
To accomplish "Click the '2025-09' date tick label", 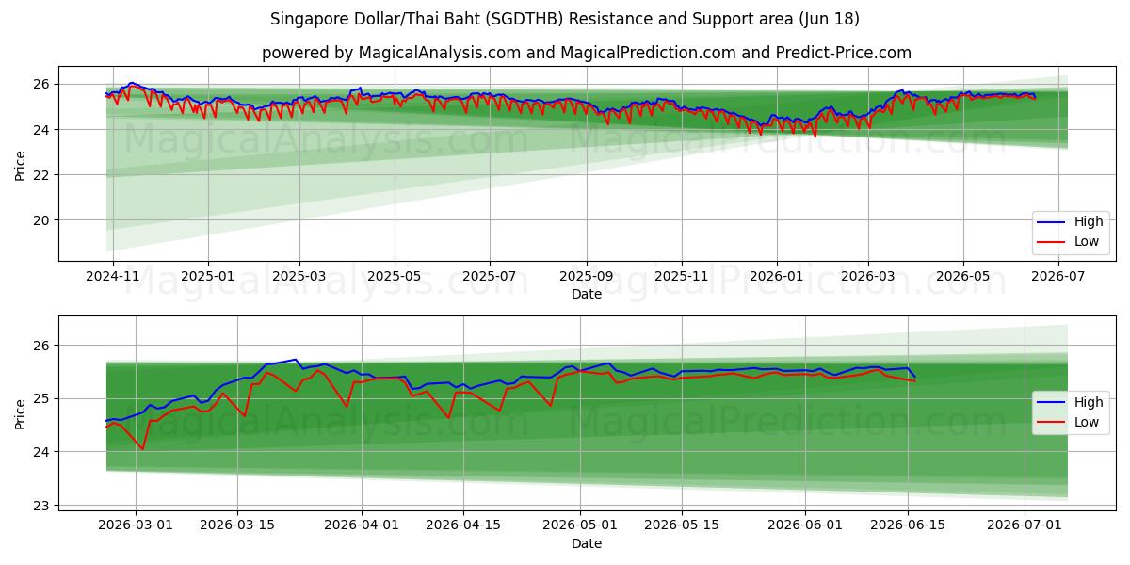I will point(586,277).
